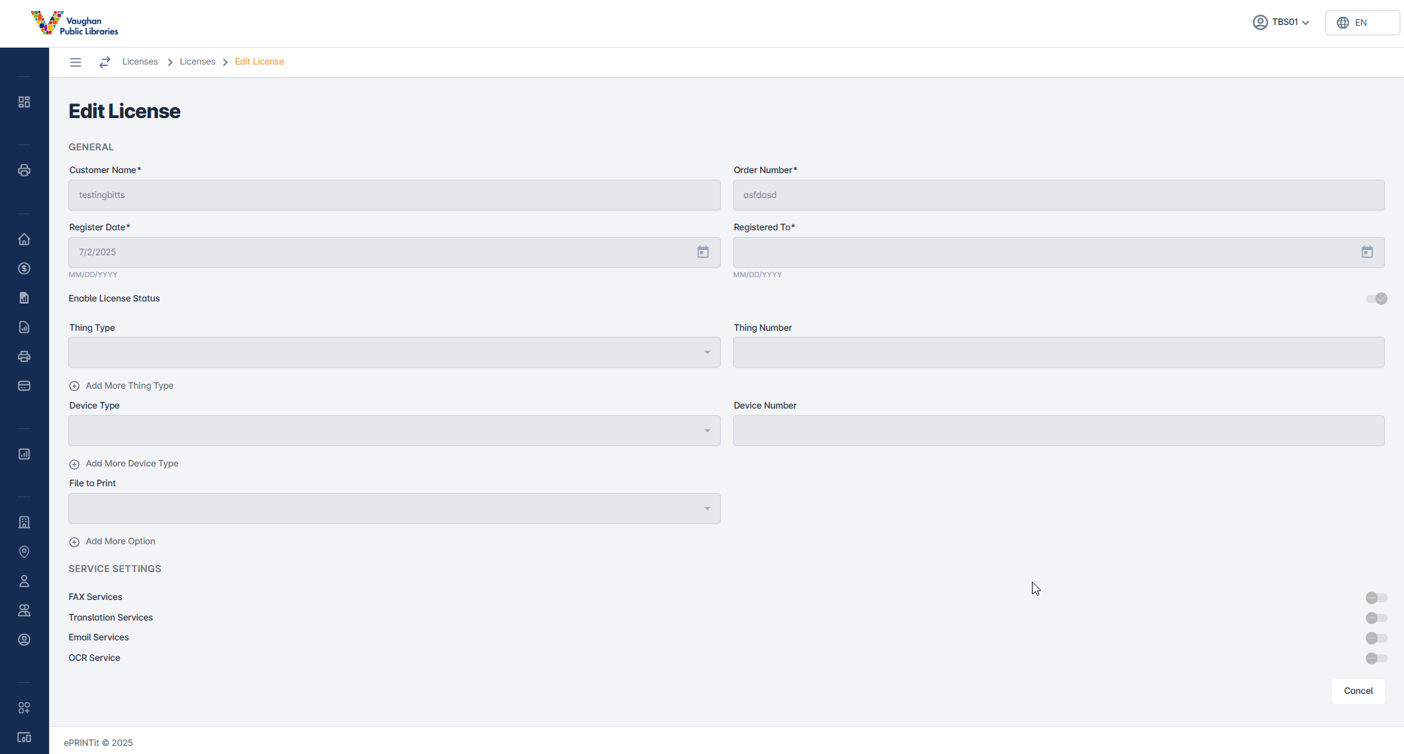Expand the File to Print dropdown

pyautogui.click(x=394, y=509)
